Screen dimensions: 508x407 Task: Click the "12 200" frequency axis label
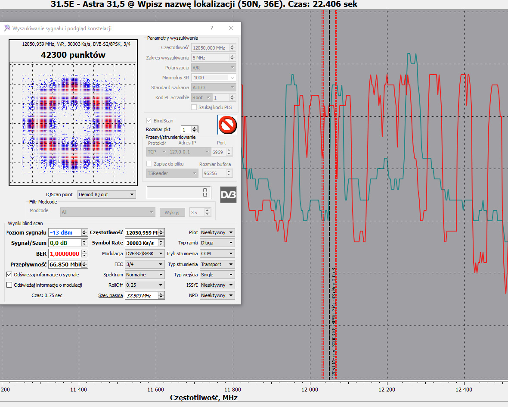tap(387, 389)
